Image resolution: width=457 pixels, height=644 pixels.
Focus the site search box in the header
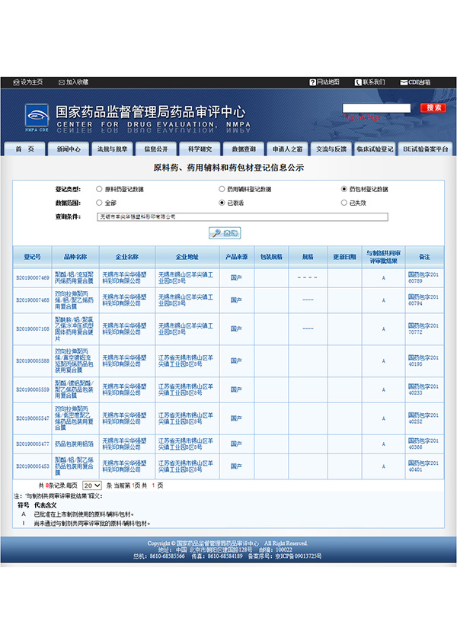coord(376,107)
